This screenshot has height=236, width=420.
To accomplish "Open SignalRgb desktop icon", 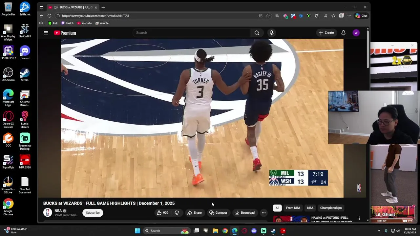I will tap(8, 162).
